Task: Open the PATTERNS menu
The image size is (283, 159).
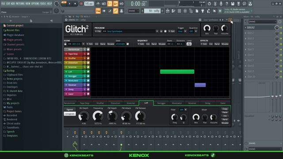Action: (x=20, y=4)
